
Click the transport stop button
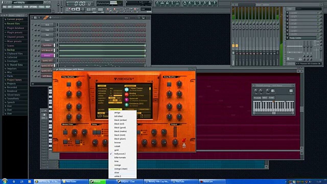click(x=78, y=9)
